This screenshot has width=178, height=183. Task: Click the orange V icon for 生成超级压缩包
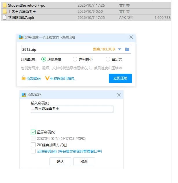pos(47,78)
